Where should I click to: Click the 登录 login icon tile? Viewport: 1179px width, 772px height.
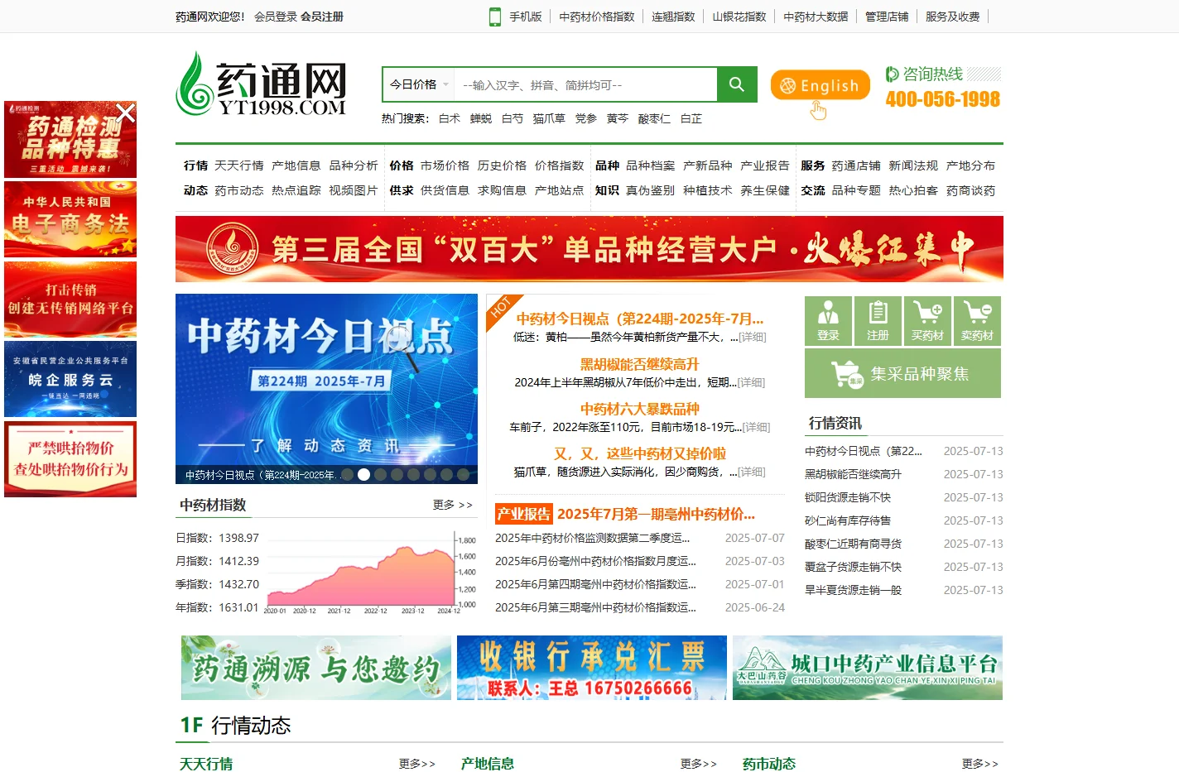tap(828, 321)
